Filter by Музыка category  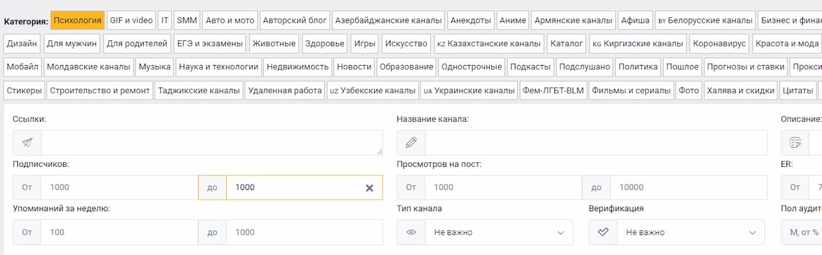click(155, 67)
